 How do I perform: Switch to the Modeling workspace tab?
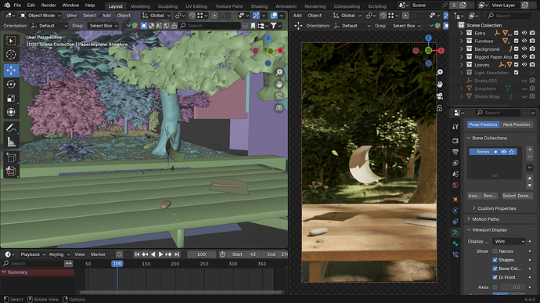140,6
